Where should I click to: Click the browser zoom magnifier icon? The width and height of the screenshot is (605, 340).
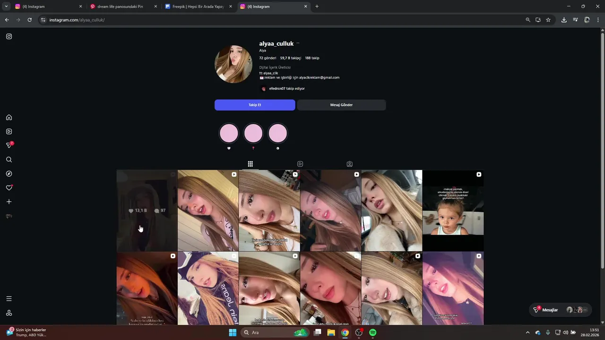[x=528, y=20]
